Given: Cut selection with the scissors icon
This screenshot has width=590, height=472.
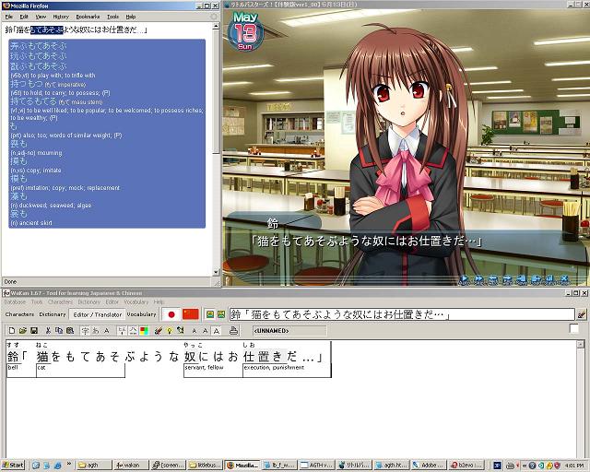Looking at the screenshot, I should tap(48, 330).
